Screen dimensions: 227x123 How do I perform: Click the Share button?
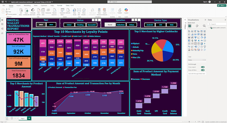coord(222,5)
